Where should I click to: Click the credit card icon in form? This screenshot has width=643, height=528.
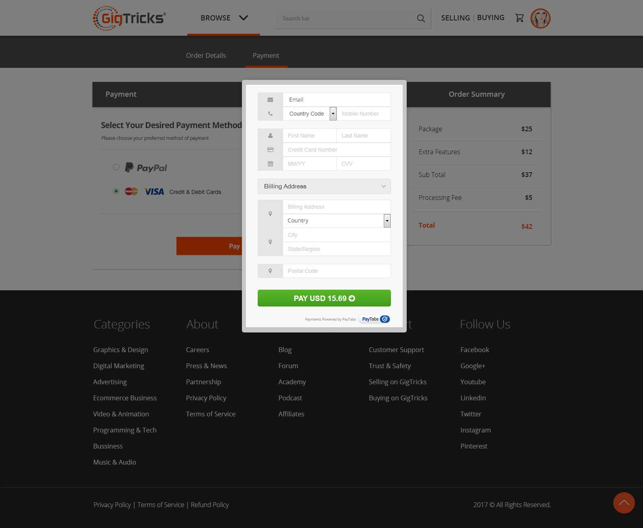pyautogui.click(x=270, y=150)
